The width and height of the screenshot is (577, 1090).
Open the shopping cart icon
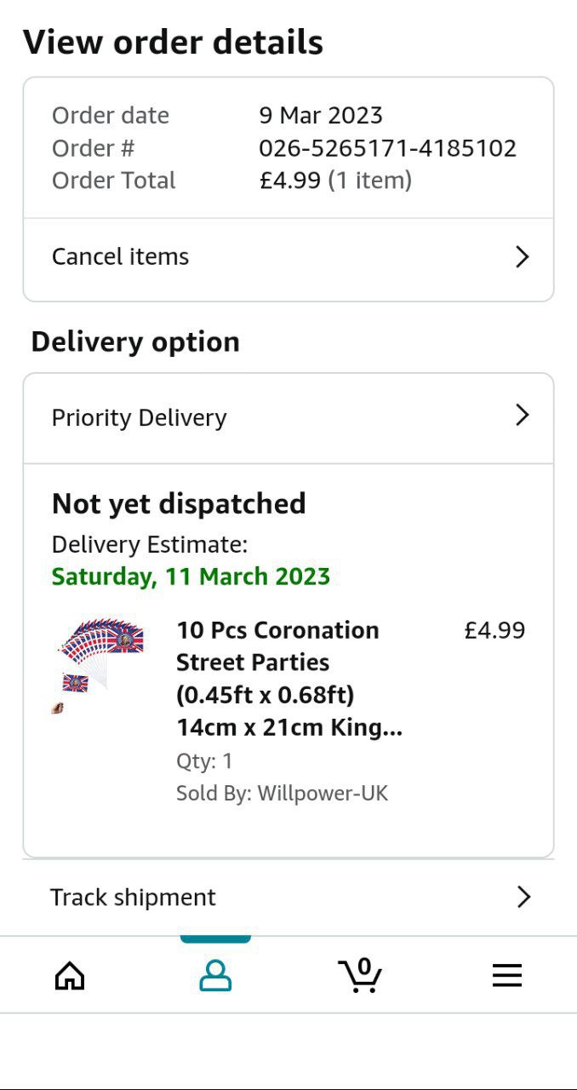point(360,975)
